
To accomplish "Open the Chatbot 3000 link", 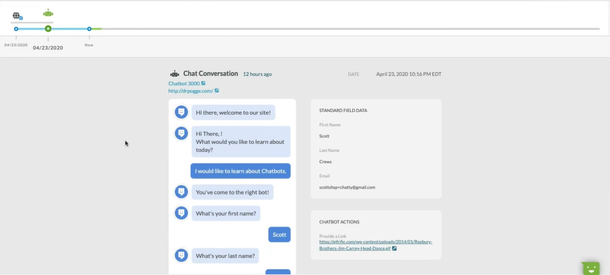I will (183, 83).
